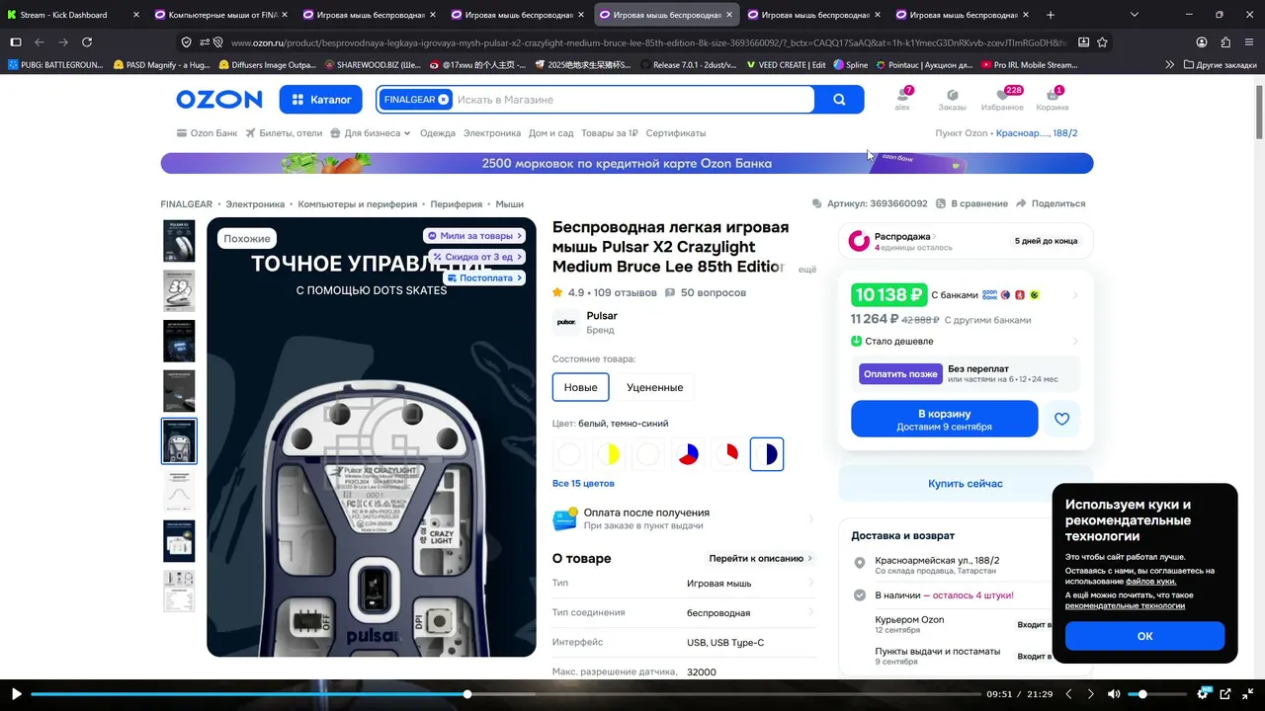1265x711 pixels.
Task: Click the Ozon logo
Action: tap(219, 100)
